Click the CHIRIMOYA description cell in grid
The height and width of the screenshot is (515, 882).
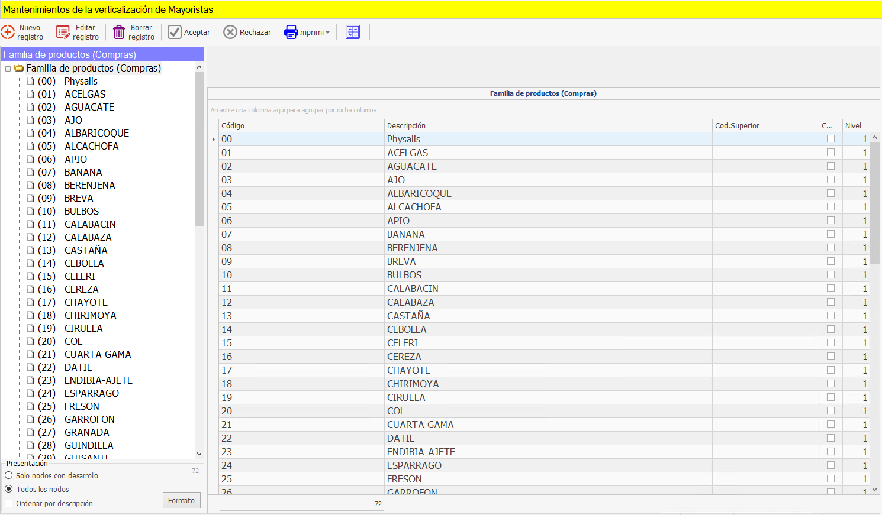(x=548, y=384)
